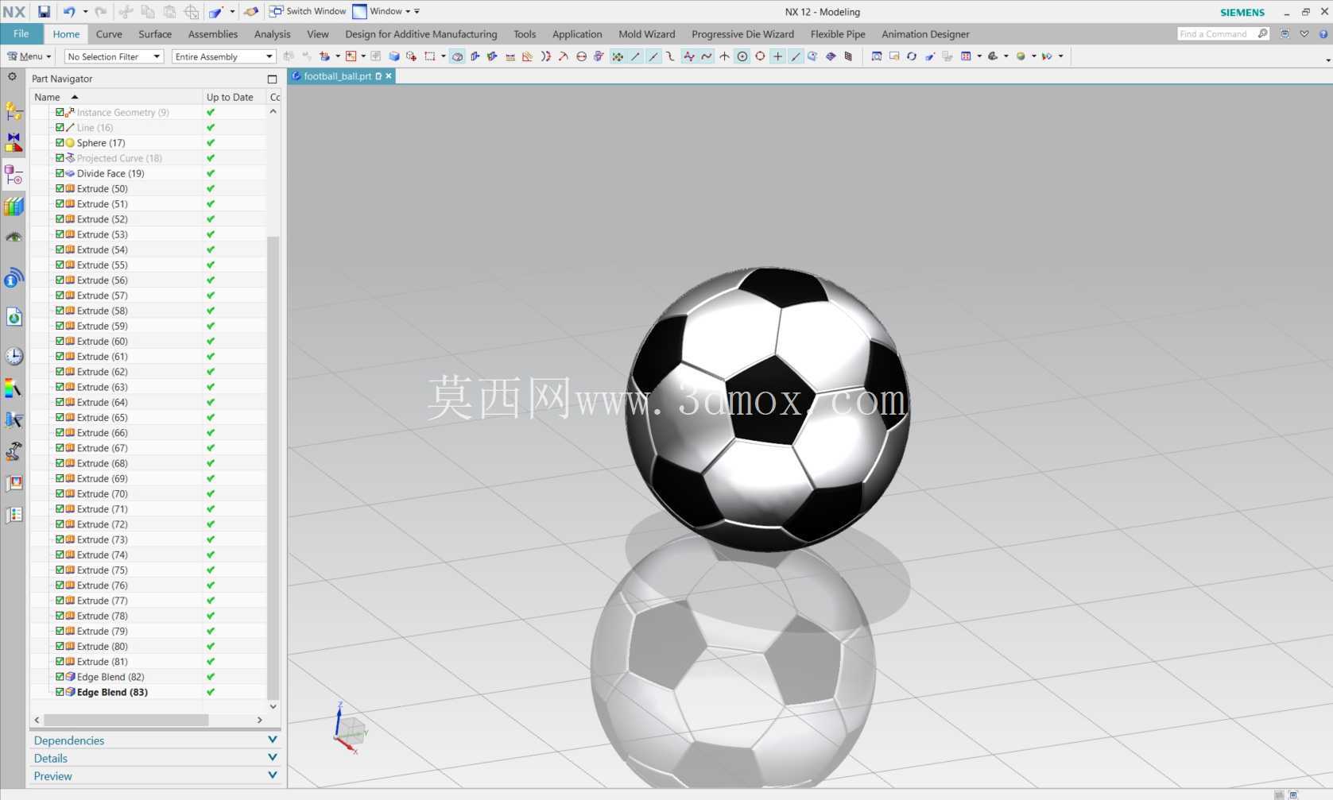The width and height of the screenshot is (1333, 800).
Task: Open the File menu
Action: 21,34
